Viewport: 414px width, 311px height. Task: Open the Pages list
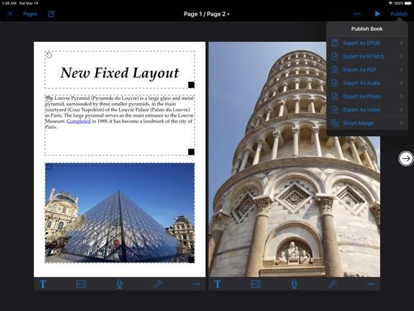pos(30,14)
